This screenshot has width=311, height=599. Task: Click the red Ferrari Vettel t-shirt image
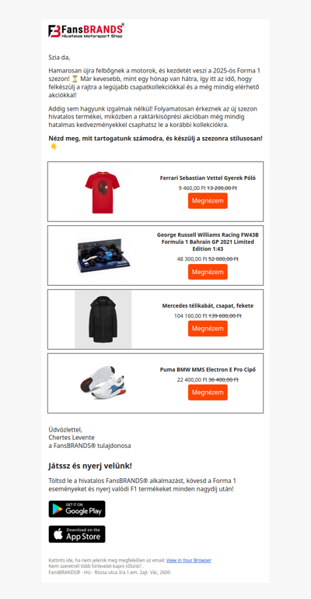pos(102,192)
